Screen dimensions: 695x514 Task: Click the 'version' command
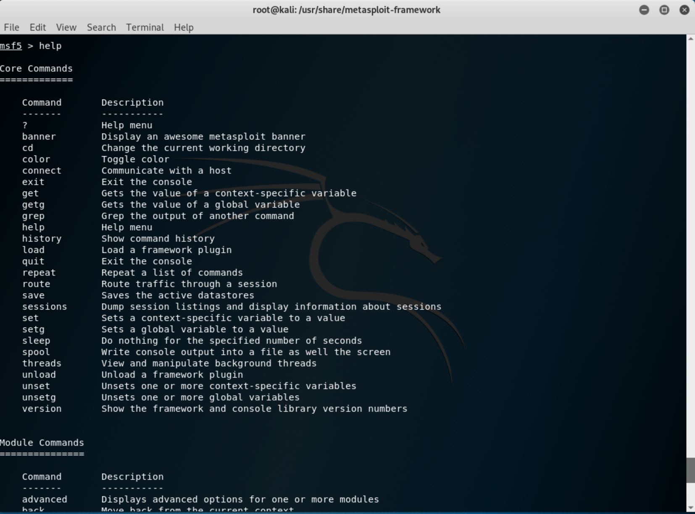coord(42,409)
